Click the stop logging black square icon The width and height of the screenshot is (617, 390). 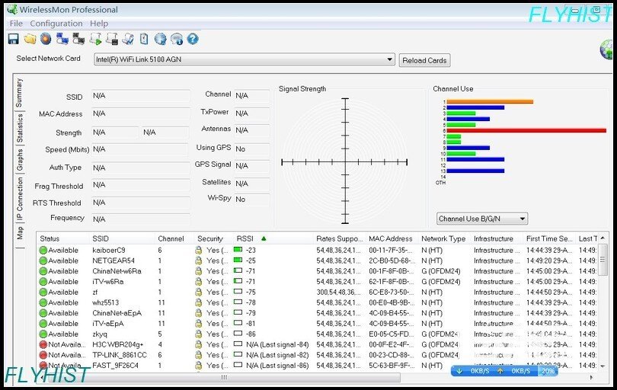tap(112, 39)
